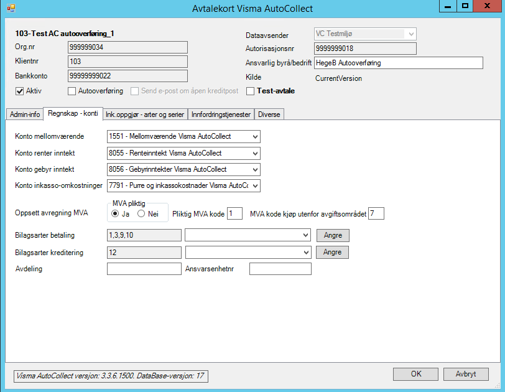Viewport: 505px width, 392px height.
Task: Click the application icon in title bar
Action: 11,8
